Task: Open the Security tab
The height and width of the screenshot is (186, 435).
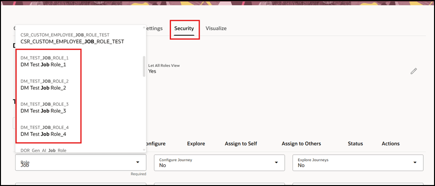Action: (x=184, y=28)
